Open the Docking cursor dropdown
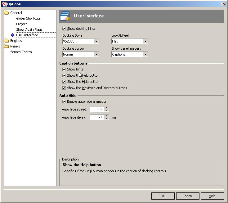Viewport: 228px width, 203px height. click(96, 54)
